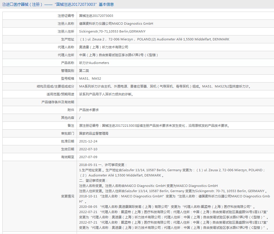Click the change line starting "注册人名称变更"
This screenshot has height=234, width=274.
[148, 186]
